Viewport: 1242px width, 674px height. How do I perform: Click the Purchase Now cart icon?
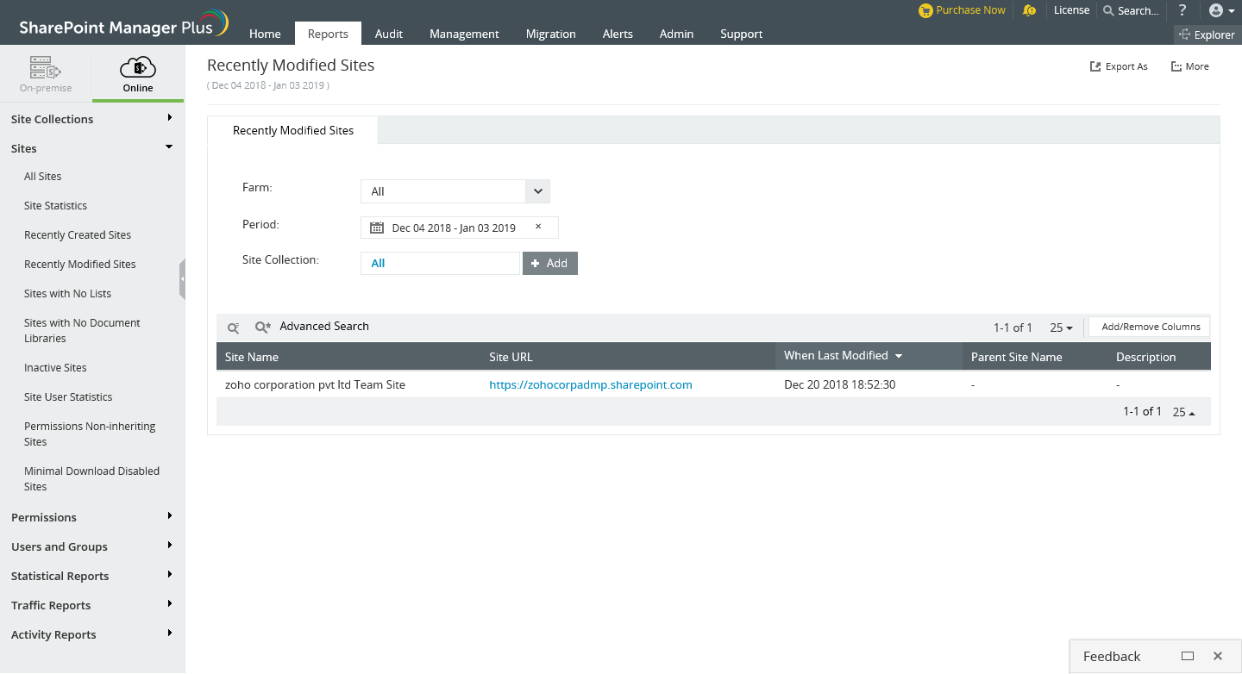(x=925, y=10)
